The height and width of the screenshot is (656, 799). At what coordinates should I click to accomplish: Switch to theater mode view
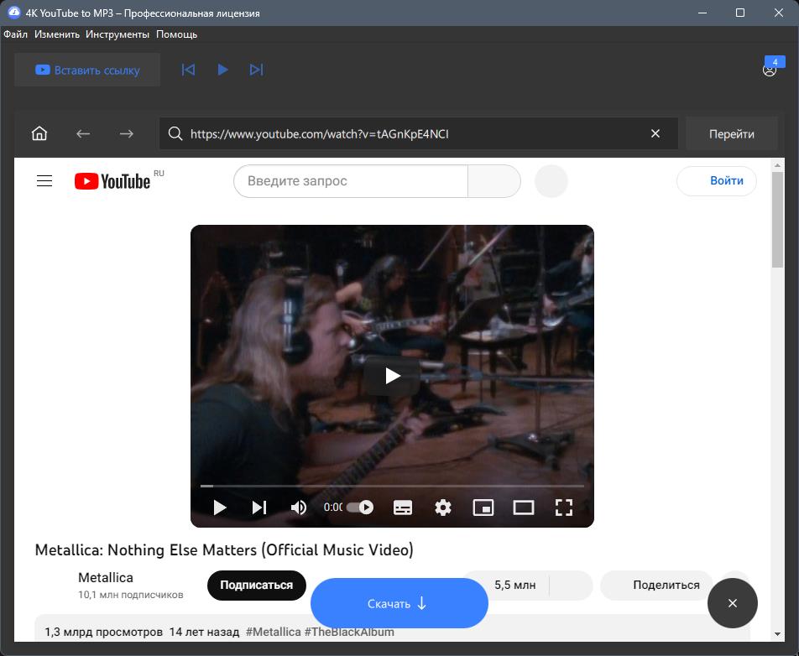click(x=524, y=508)
